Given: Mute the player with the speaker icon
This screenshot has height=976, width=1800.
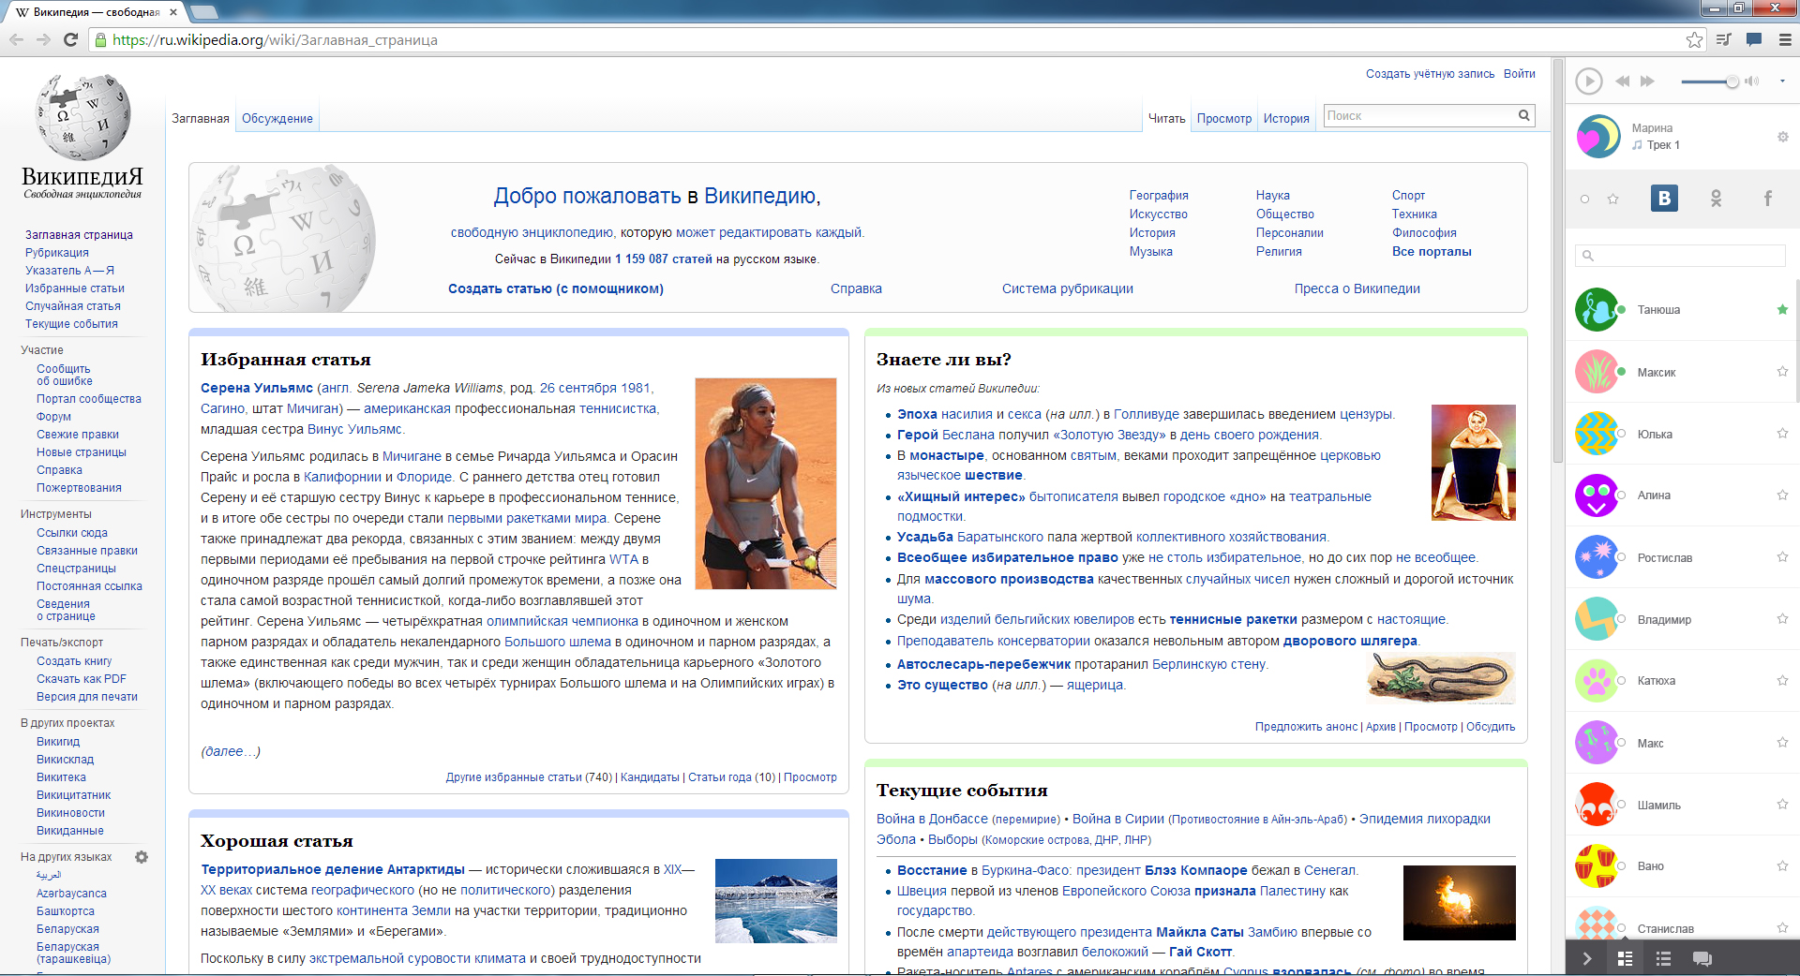Looking at the screenshot, I should click(1752, 81).
